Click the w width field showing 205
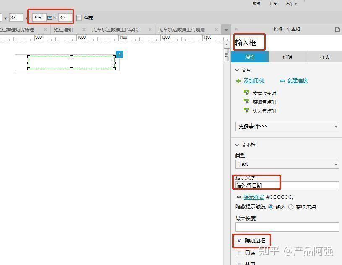The width and height of the screenshot is (342, 265). [x=39, y=18]
